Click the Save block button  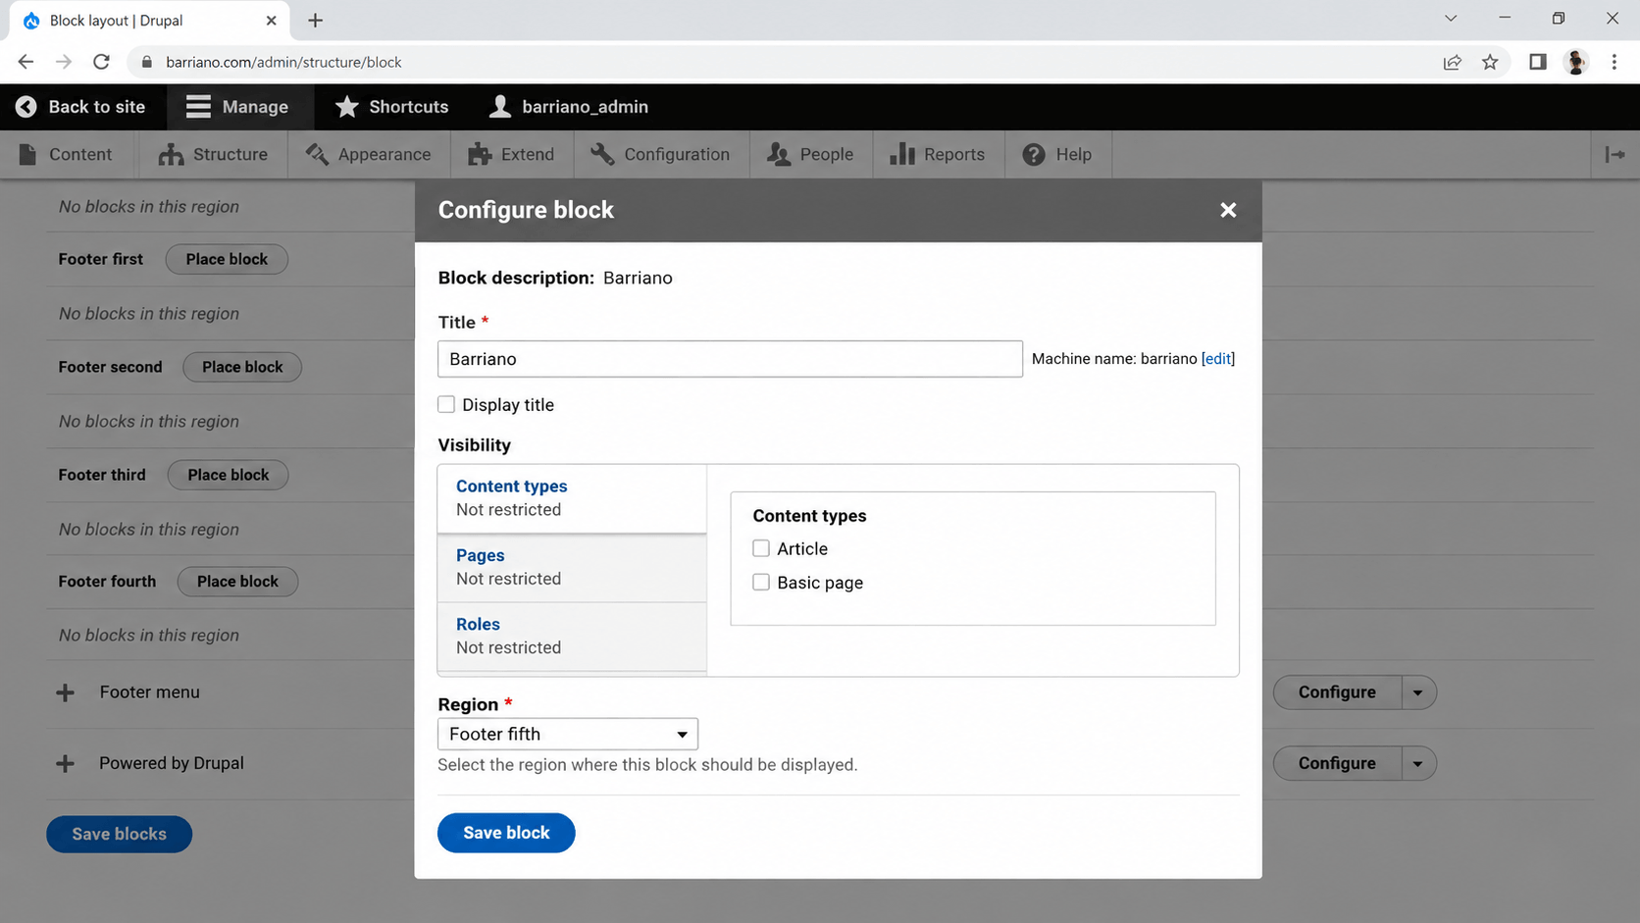506,833
